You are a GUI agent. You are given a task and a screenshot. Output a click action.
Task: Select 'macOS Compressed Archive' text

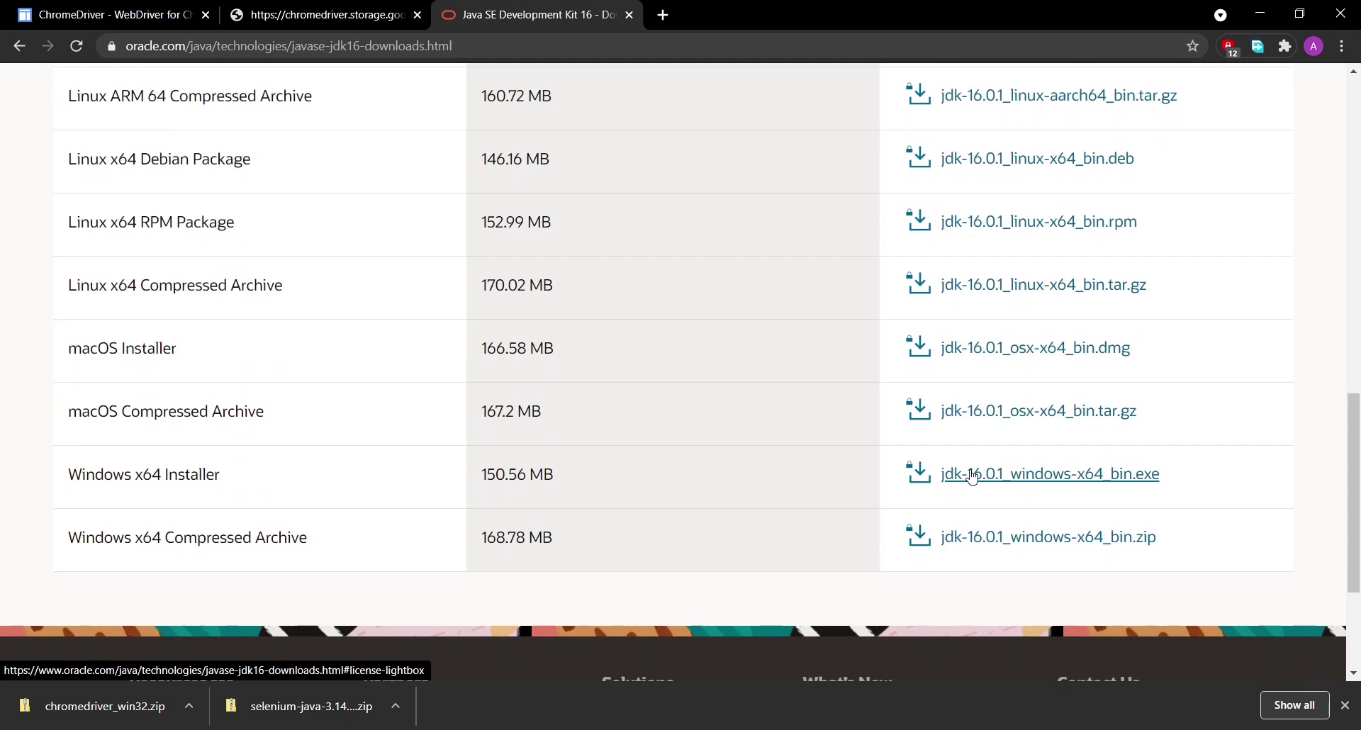pos(166,411)
